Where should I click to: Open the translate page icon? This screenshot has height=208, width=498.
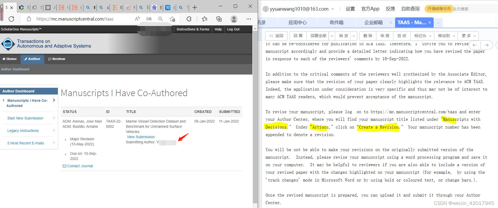click(x=149, y=19)
